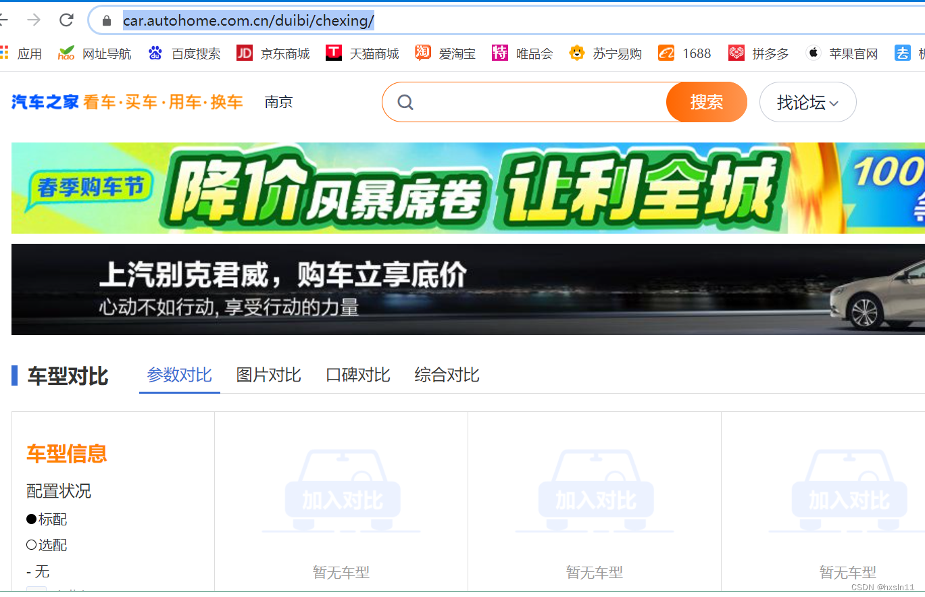
Task: Open the 天猫商城 bookmark
Action: (362, 53)
